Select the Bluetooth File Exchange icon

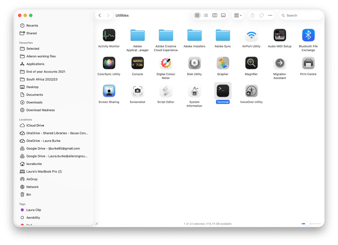pos(308,35)
